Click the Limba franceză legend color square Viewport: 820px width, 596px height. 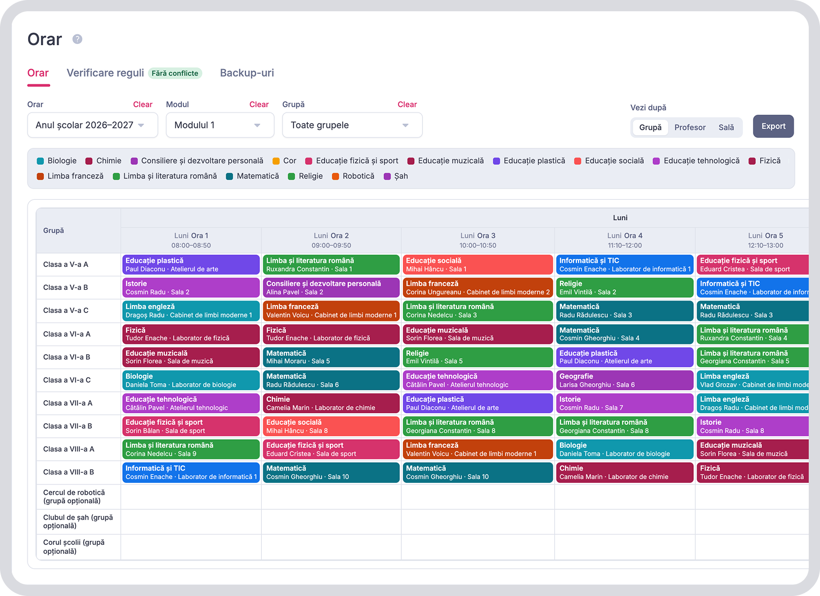(41, 176)
